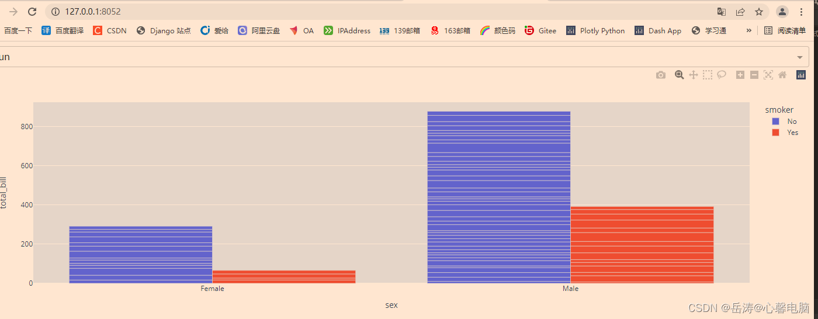Open the OA bookmark
Screen dimensions: 818x319
(x=301, y=30)
